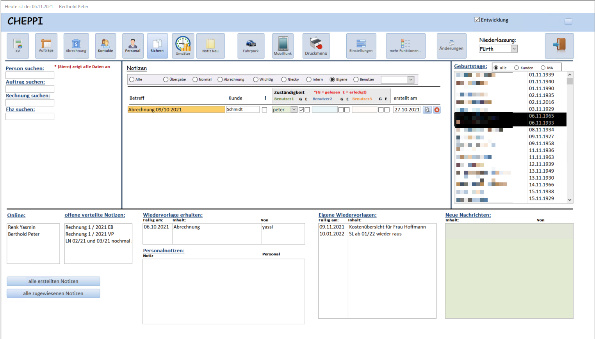Select note subject Abrechnung 09/10 2021
595x339 pixels.
pos(176,110)
